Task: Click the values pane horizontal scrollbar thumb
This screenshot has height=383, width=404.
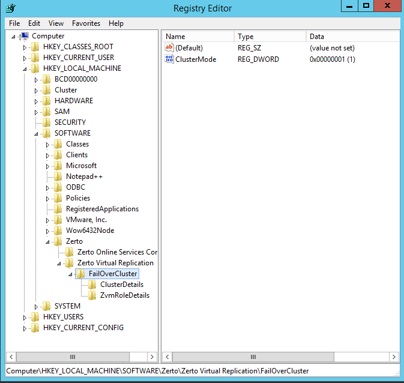Action: coord(253,357)
